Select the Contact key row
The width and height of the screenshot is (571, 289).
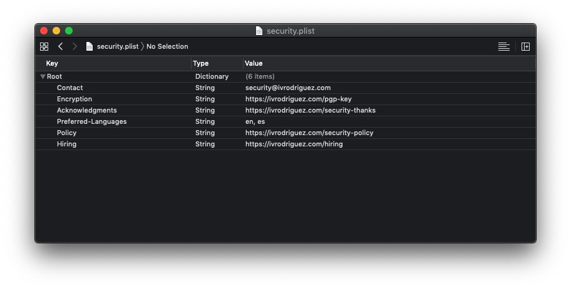[x=69, y=88]
